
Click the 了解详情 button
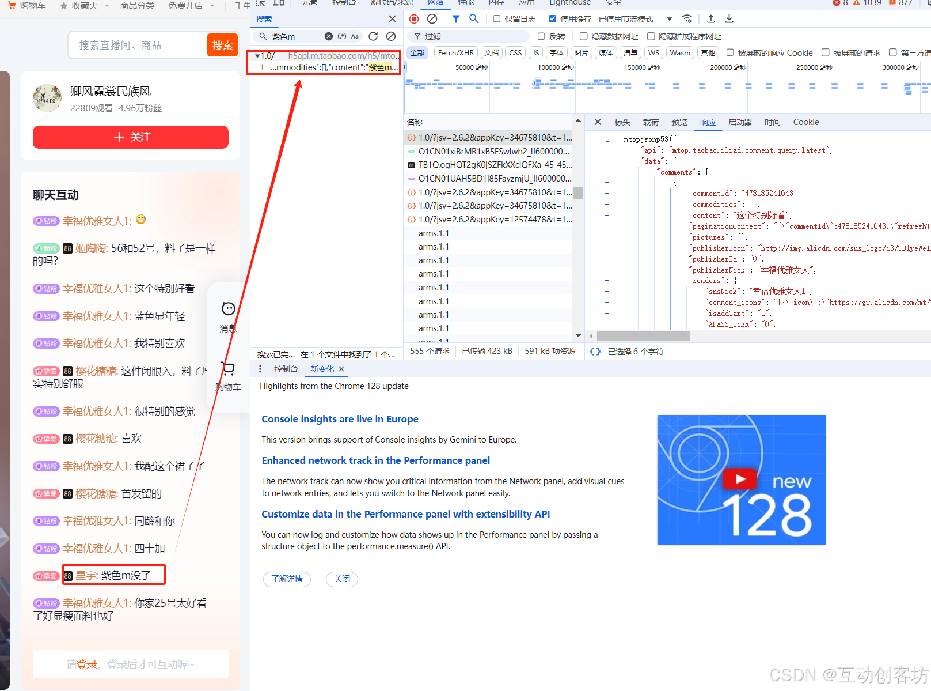click(x=287, y=579)
